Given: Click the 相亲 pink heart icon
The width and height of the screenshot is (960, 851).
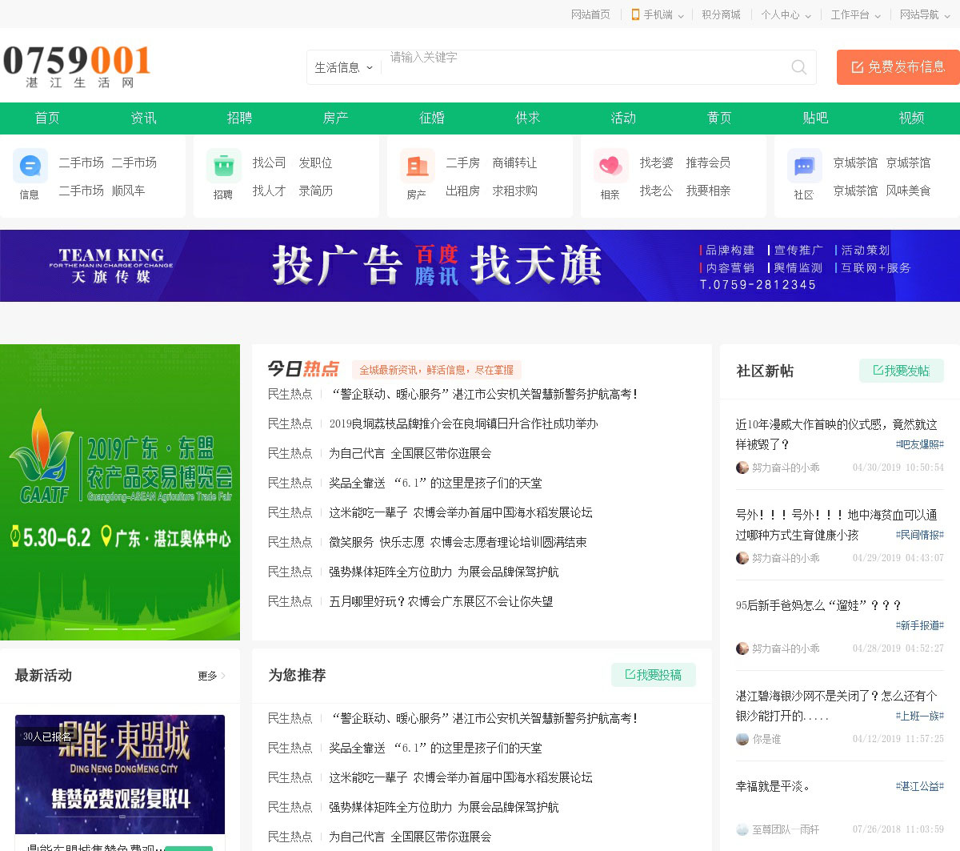Looking at the screenshot, I should pos(610,166).
